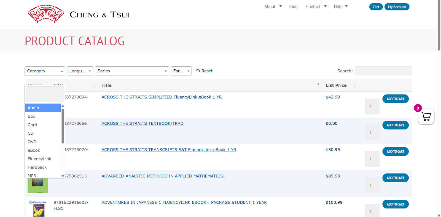The image size is (441, 217).
Task: Click SKU 9781622916603-FLS1
Action: 71,205
